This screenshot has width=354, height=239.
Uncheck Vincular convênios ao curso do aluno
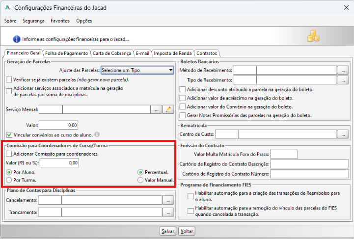point(9,135)
